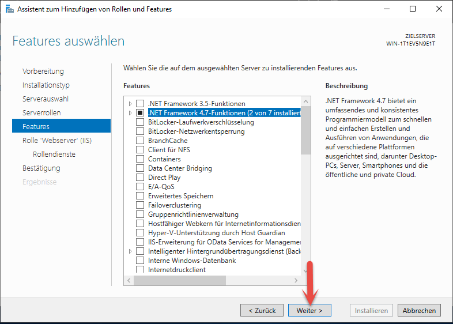Tick the Failoverclustering checkbox
453x324 pixels.
(x=140, y=205)
